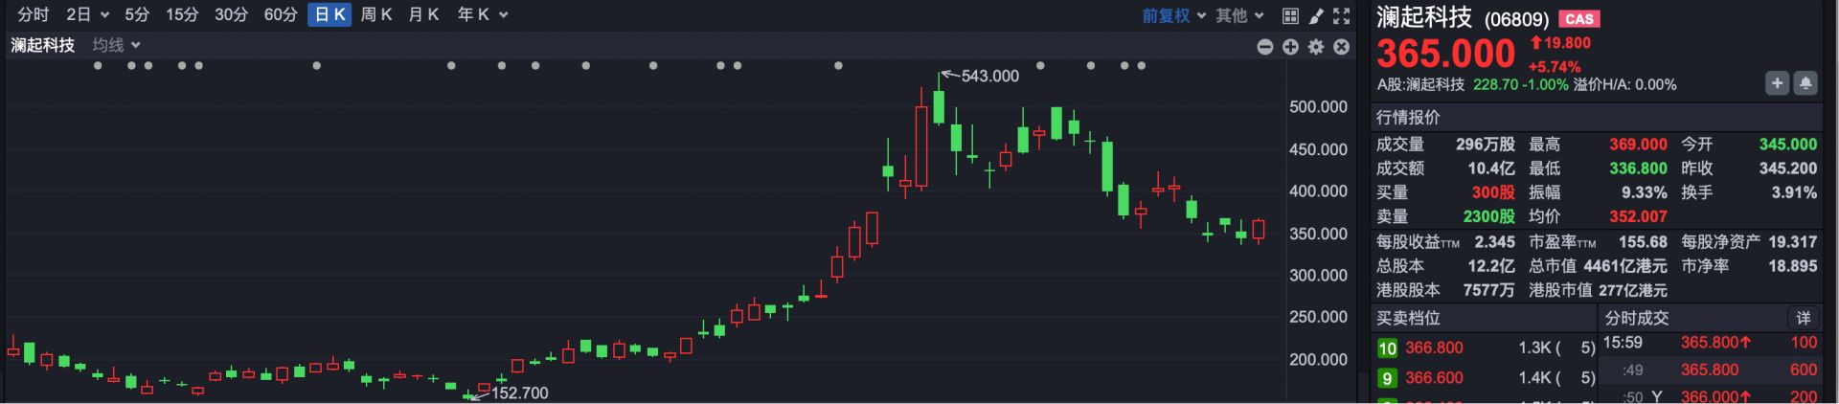Open the 前复权 adjustment dropdown
Screen dimensions: 1839x404
tap(1173, 15)
